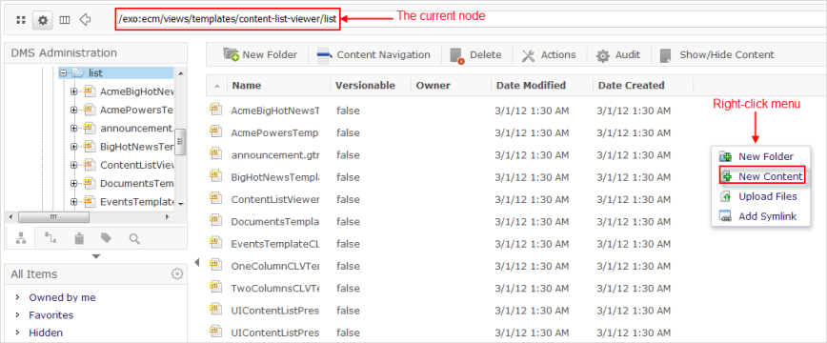Expand the AcmeBigHotNew tree node

click(x=74, y=91)
